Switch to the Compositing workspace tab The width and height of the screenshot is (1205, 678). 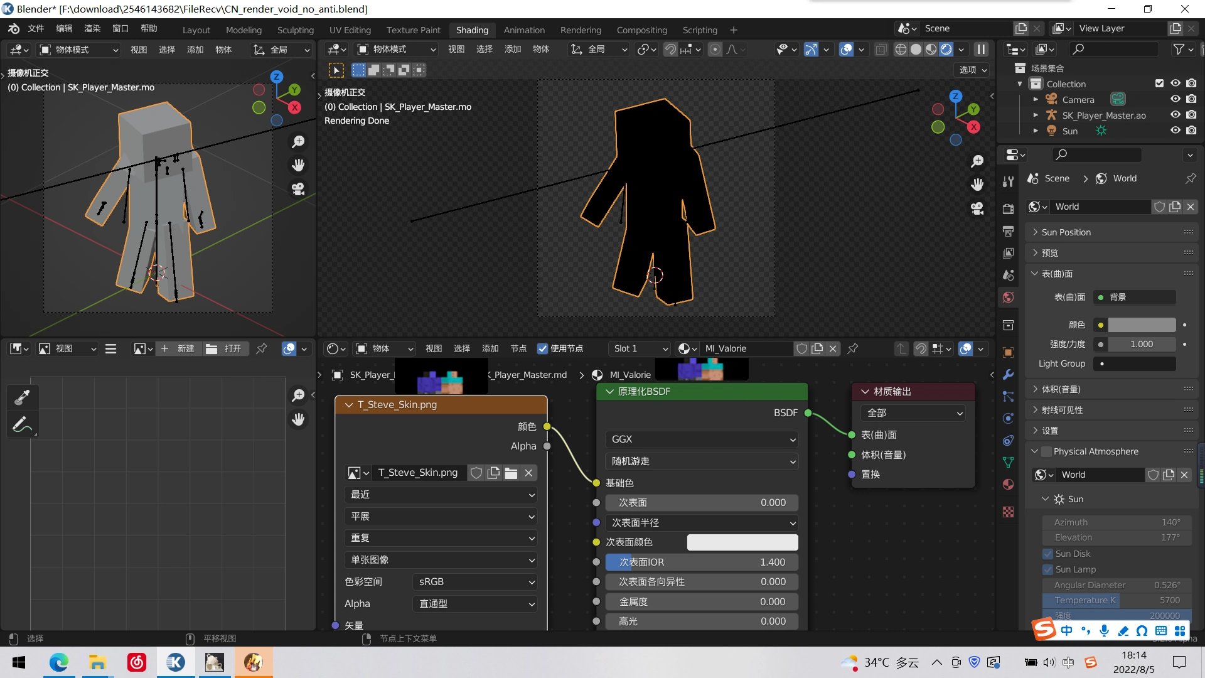pyautogui.click(x=641, y=30)
